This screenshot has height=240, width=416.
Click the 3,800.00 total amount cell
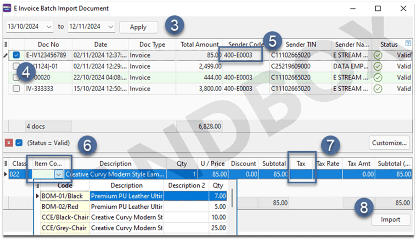pos(200,89)
